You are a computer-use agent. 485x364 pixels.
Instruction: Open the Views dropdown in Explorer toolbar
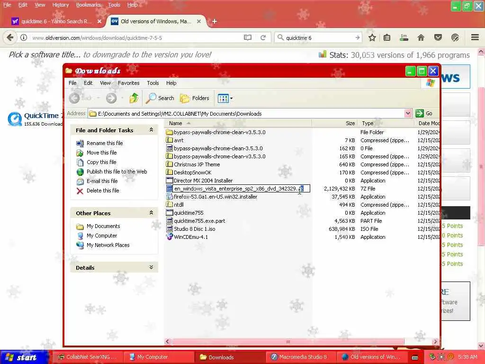pos(225,99)
